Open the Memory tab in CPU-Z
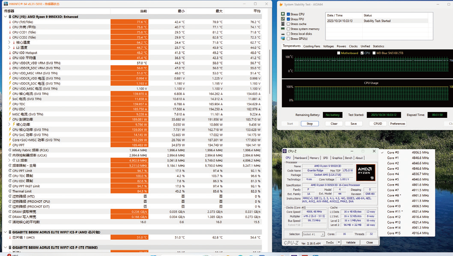The image size is (453, 256). point(314,158)
